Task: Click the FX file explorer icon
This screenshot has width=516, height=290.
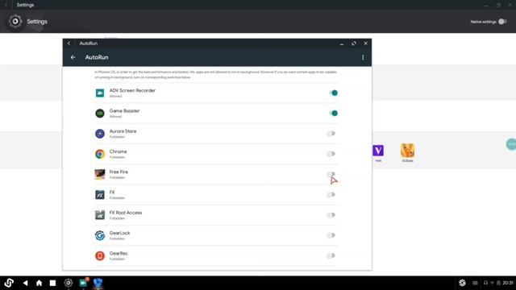Action: point(100,195)
